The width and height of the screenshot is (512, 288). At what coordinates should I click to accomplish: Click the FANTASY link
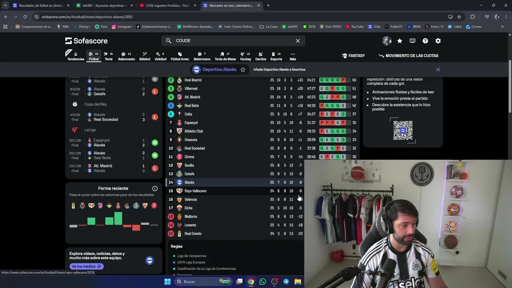pos(353,56)
